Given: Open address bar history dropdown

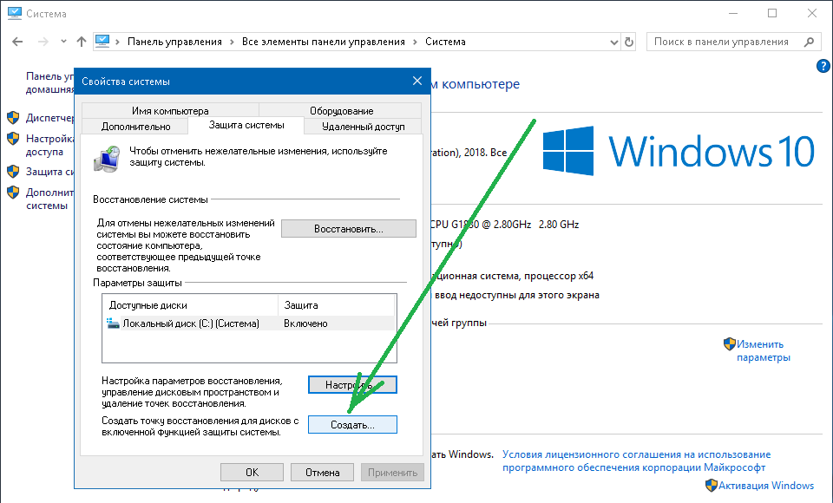Looking at the screenshot, I should (614, 42).
